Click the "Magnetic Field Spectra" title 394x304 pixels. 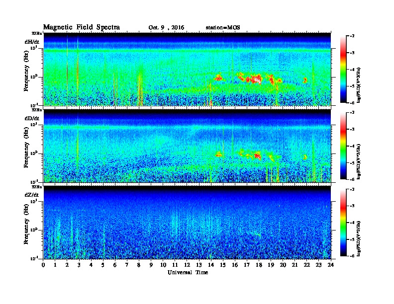[x=82, y=27]
